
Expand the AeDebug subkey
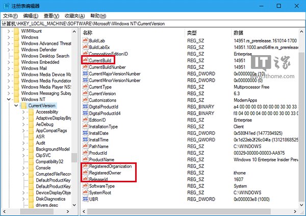coord(23,124)
